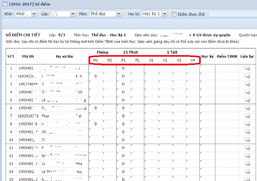Click the Học kỳ 1 combo field

click(152, 14)
